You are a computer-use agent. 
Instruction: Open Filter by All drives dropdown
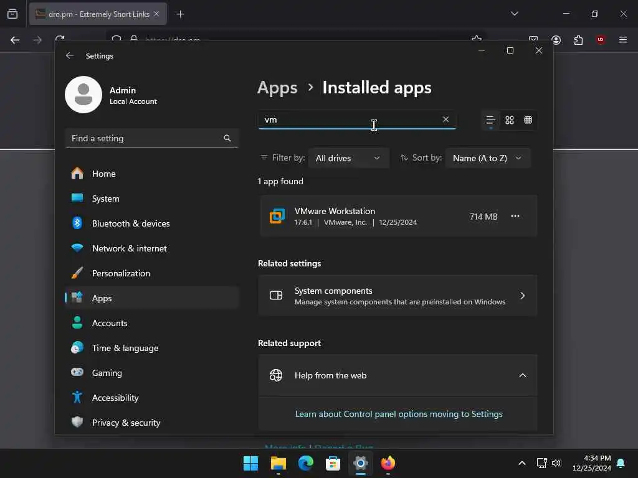348,158
